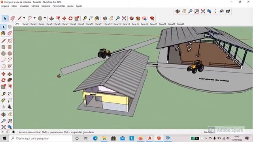Open the Câmera menu
253x142 pixels.
tap(35, 6)
